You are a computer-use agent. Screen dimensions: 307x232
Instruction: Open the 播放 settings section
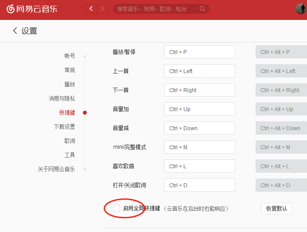(x=70, y=84)
